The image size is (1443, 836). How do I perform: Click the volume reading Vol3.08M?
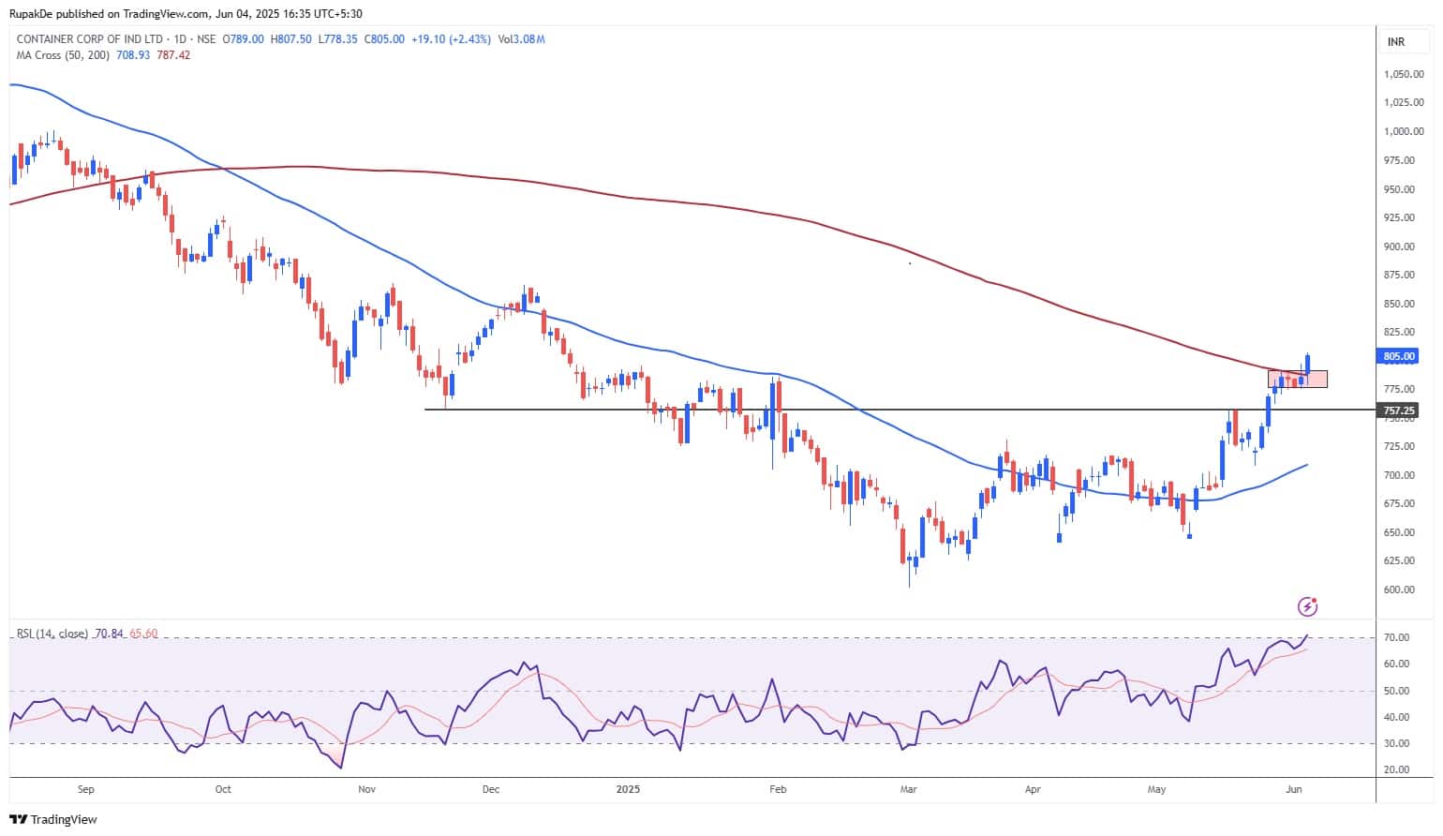pyautogui.click(x=521, y=39)
